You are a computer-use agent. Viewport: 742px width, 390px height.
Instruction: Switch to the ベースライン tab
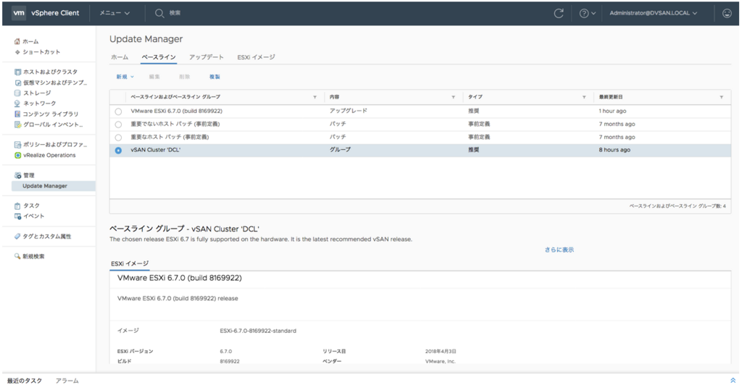[159, 57]
